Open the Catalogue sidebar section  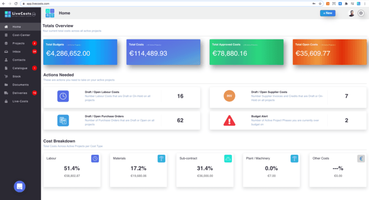[20, 68]
